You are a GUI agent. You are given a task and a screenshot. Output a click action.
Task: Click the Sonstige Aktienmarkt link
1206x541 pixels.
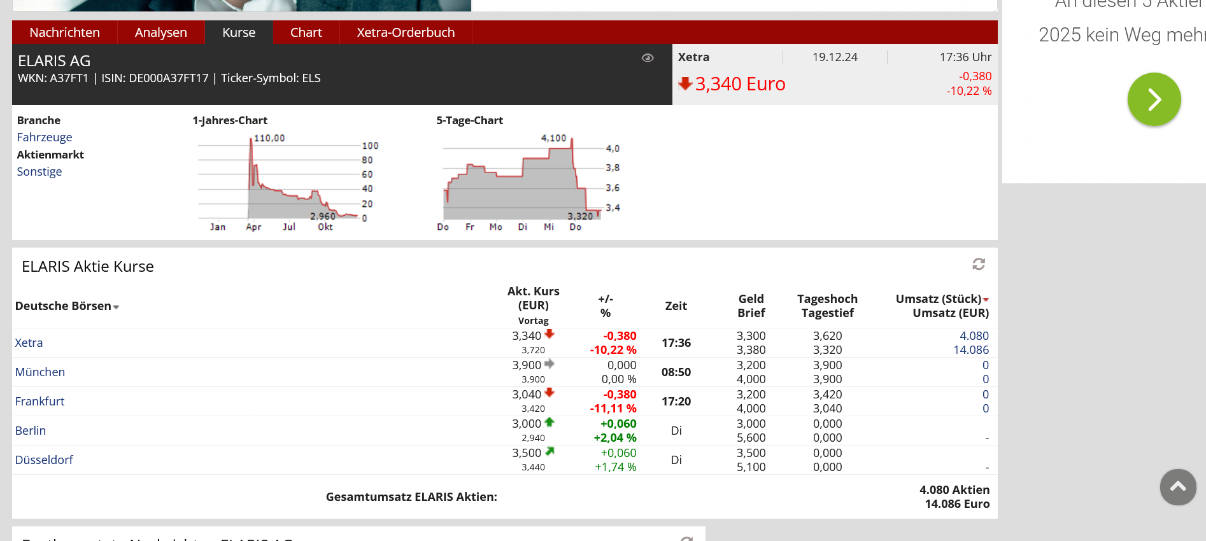tap(39, 172)
